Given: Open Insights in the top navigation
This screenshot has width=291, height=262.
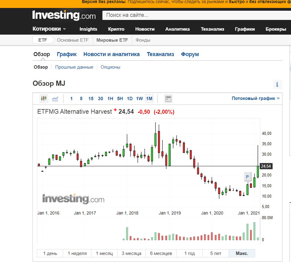Looking at the screenshot, I should coord(88,29).
